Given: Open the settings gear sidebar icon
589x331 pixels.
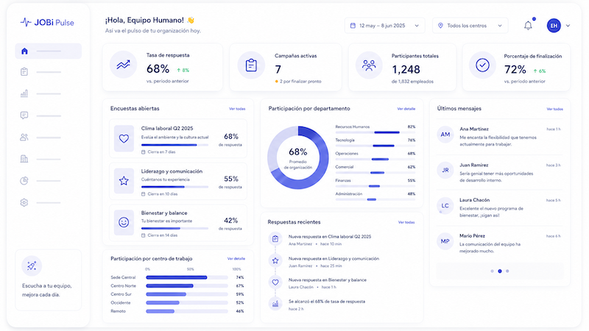Looking at the screenshot, I should pos(24,203).
